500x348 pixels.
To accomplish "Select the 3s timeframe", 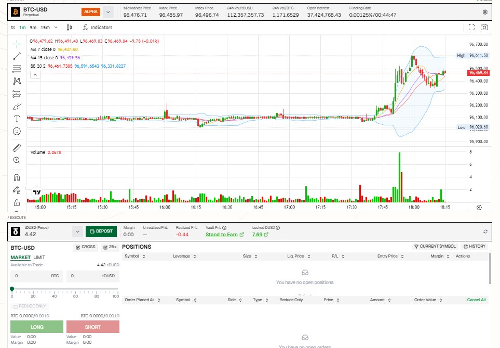I will 13,28.
